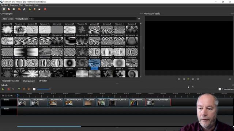Click the red export video button
The height and width of the screenshot is (131, 234).
click(45, 9)
